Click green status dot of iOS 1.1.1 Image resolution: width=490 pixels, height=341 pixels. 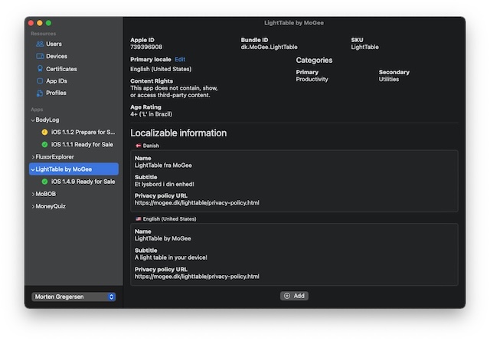tap(44, 145)
